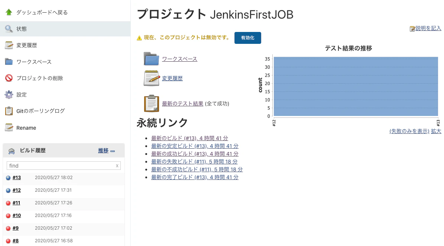Click 失敗のみを表示 under the chart
Image resolution: width=444 pixels, height=246 pixels.
(409, 131)
